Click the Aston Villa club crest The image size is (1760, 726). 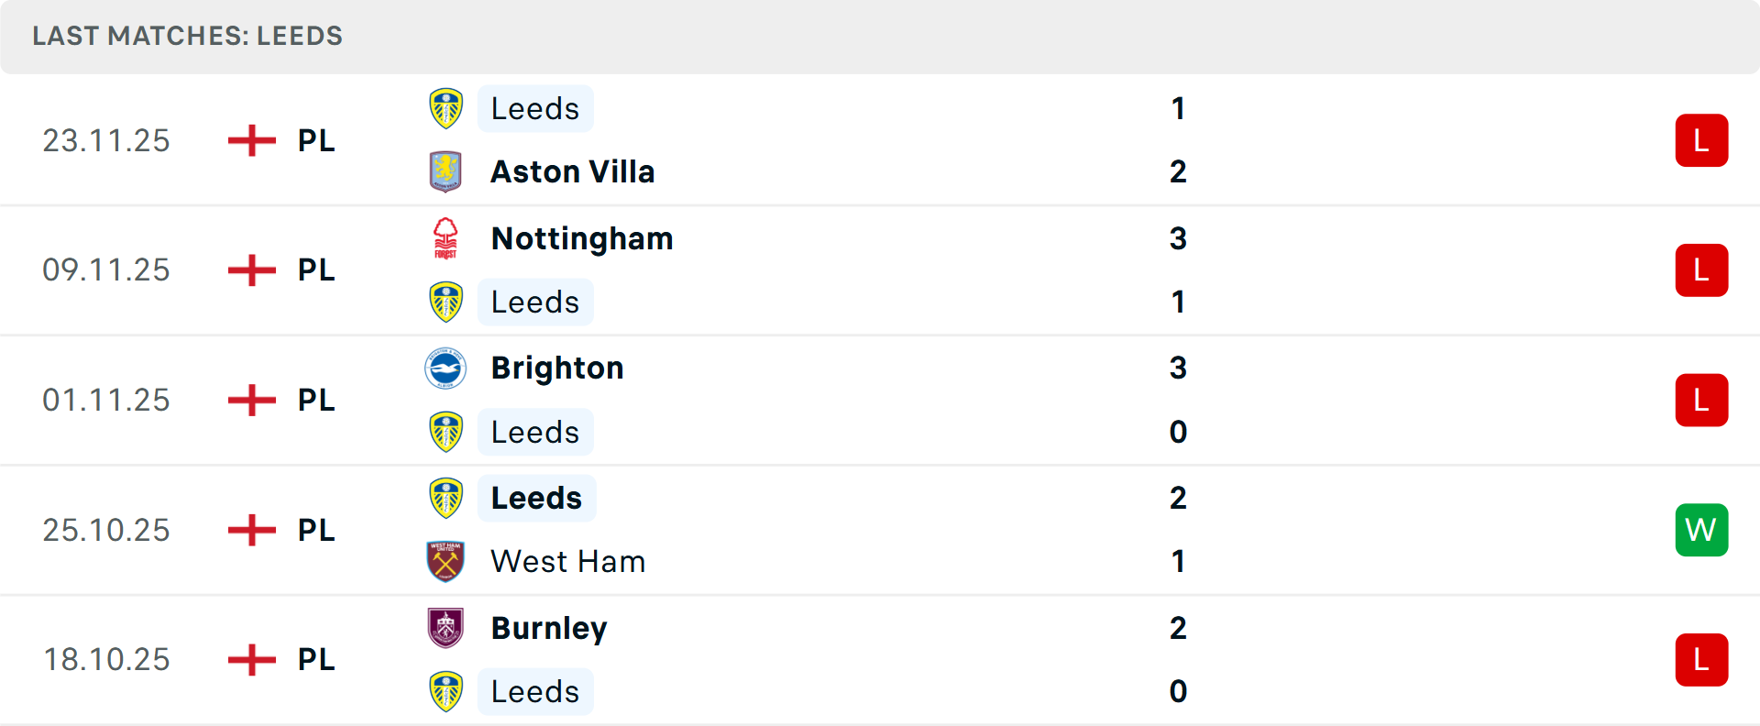(x=445, y=171)
